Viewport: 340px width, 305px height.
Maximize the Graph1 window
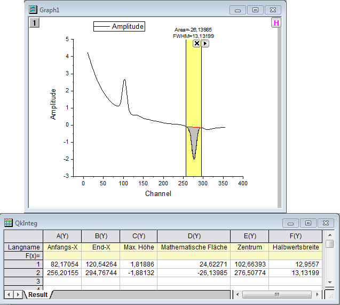click(255, 10)
